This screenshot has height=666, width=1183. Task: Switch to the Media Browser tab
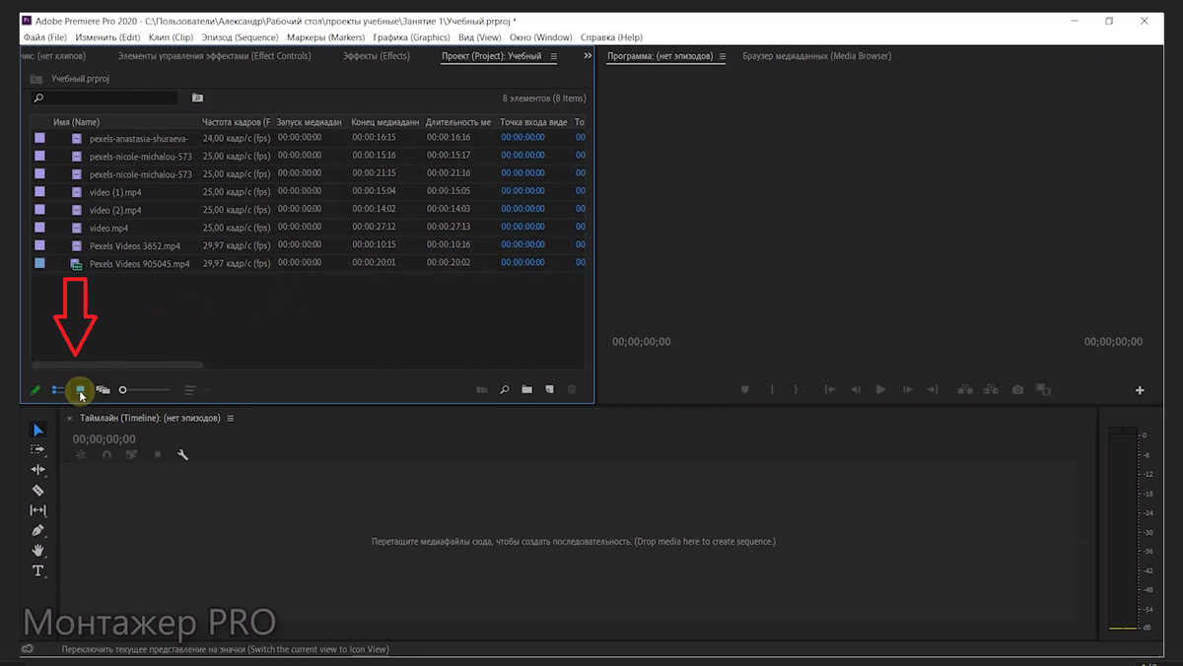tap(816, 56)
